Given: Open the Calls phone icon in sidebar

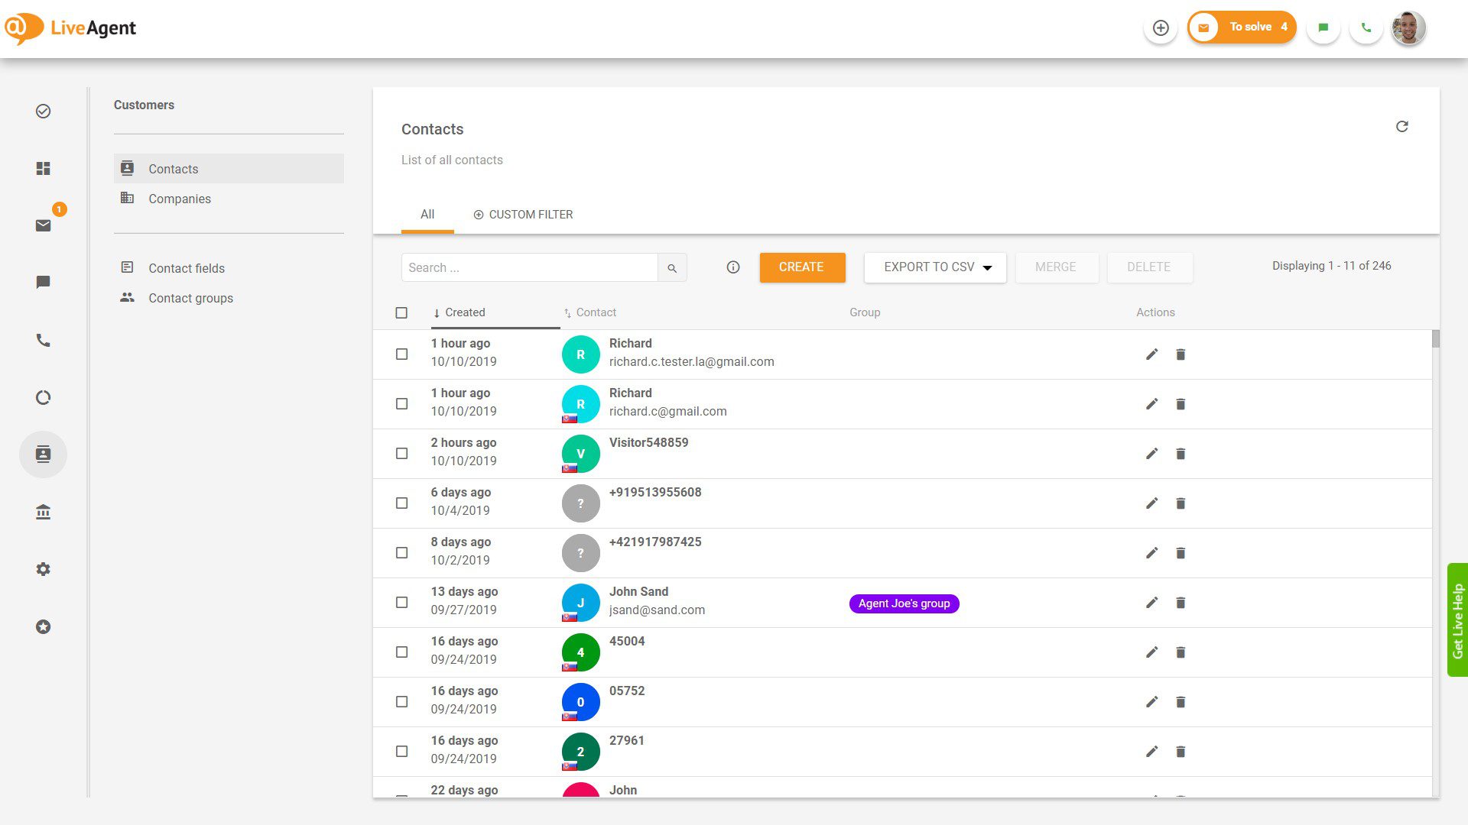Looking at the screenshot, I should click(43, 340).
